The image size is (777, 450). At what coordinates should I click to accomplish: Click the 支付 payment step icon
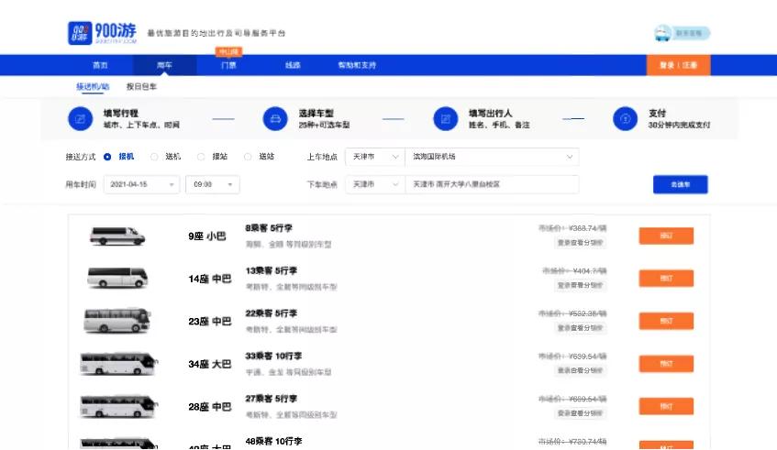[x=625, y=119]
